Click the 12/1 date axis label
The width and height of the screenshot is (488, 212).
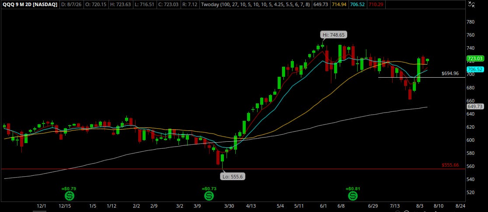[x=42, y=206]
